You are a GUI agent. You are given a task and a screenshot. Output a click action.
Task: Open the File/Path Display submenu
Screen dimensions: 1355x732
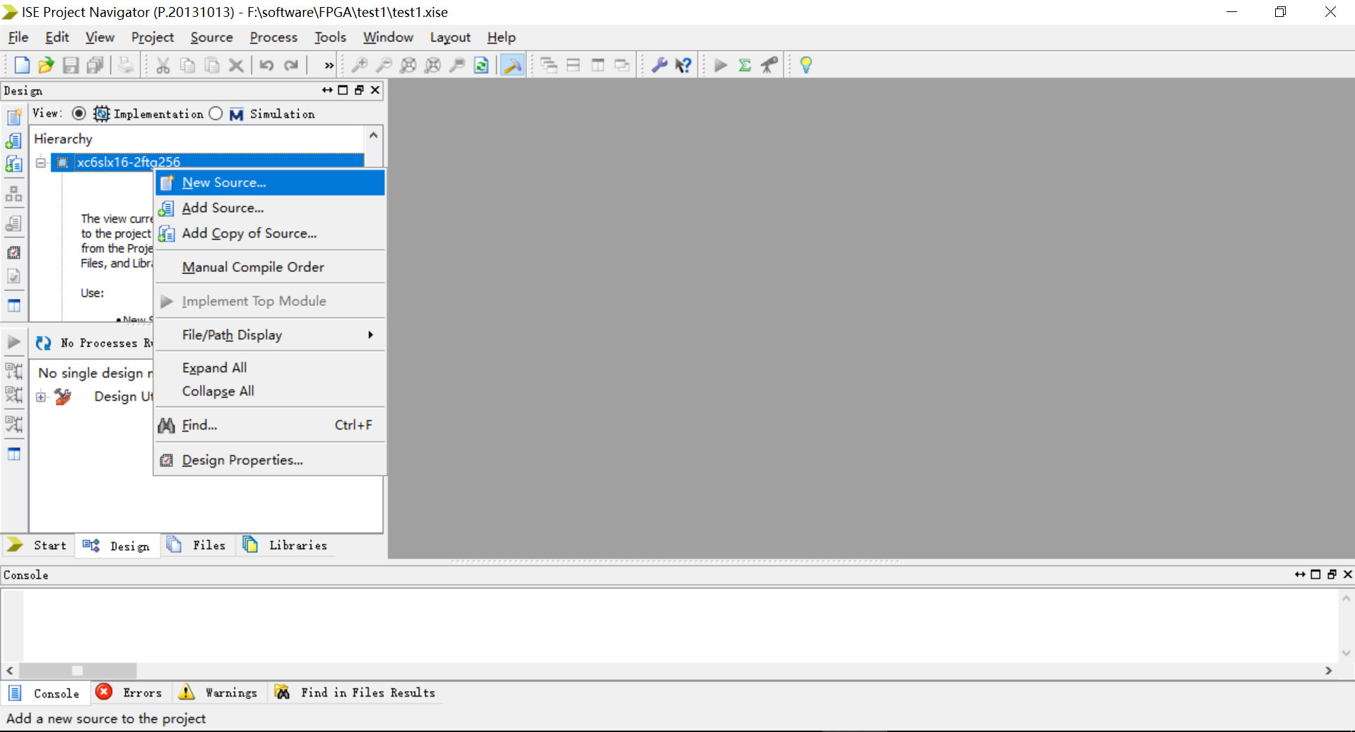tap(232, 334)
